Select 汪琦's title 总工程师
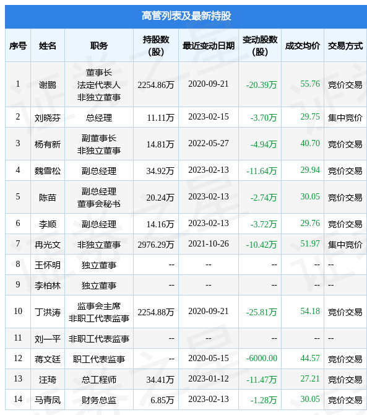The width and height of the screenshot is (367, 415). [x=99, y=380]
